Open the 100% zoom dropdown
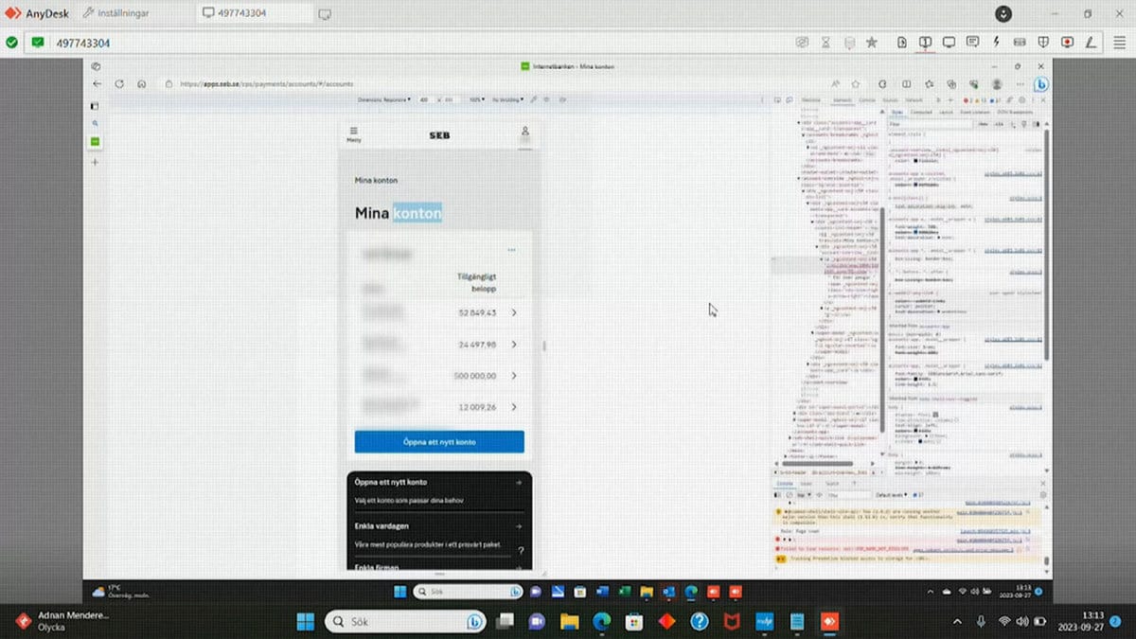Screen dimensions: 1136x639 click(x=477, y=98)
